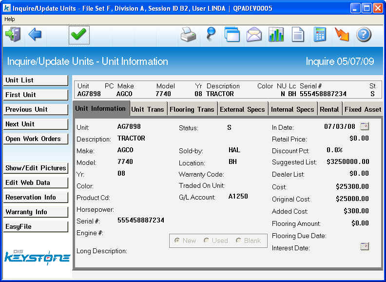The width and height of the screenshot is (386, 282).
Task: Switch to the Flooring Trans tab
Action: (192, 109)
